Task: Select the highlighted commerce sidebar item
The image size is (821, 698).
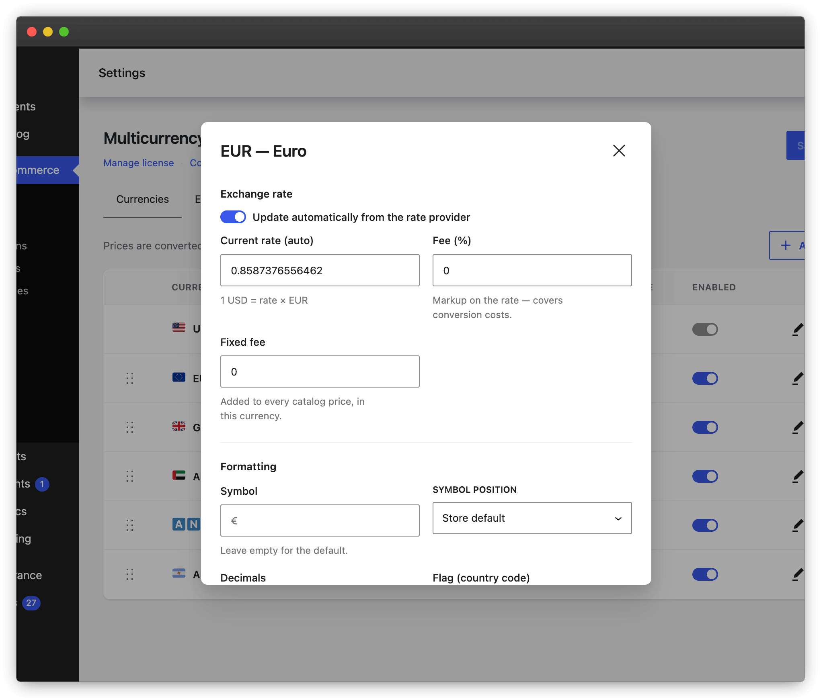Action: (x=47, y=170)
